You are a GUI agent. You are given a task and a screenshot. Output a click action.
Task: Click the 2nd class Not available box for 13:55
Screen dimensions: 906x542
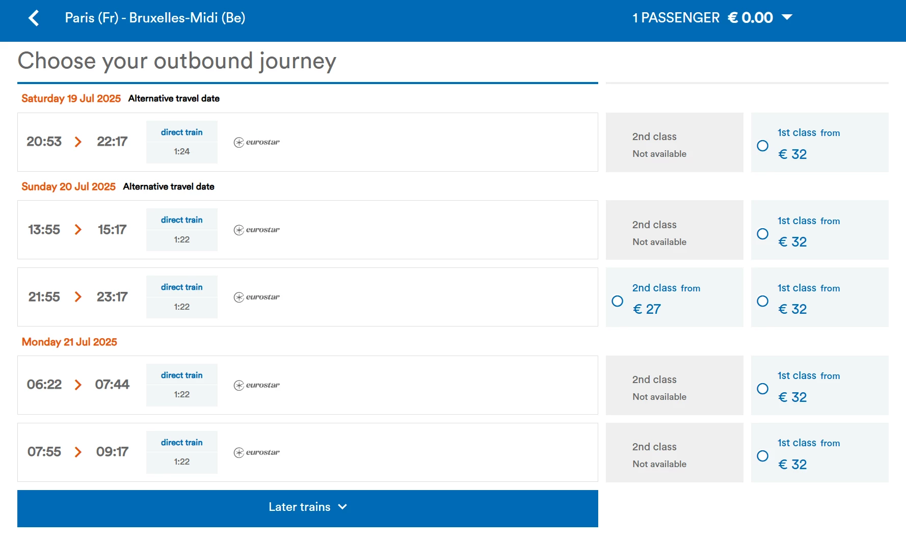[x=675, y=230]
